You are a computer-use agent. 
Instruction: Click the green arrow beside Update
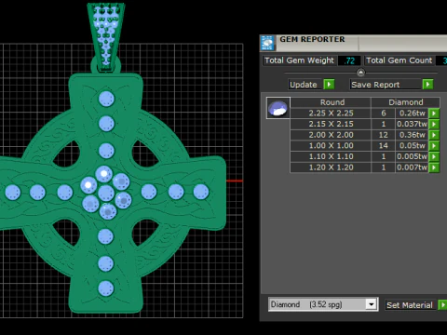point(329,85)
